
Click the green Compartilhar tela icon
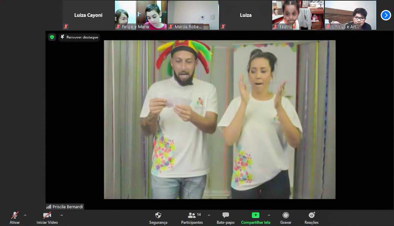[255, 215]
